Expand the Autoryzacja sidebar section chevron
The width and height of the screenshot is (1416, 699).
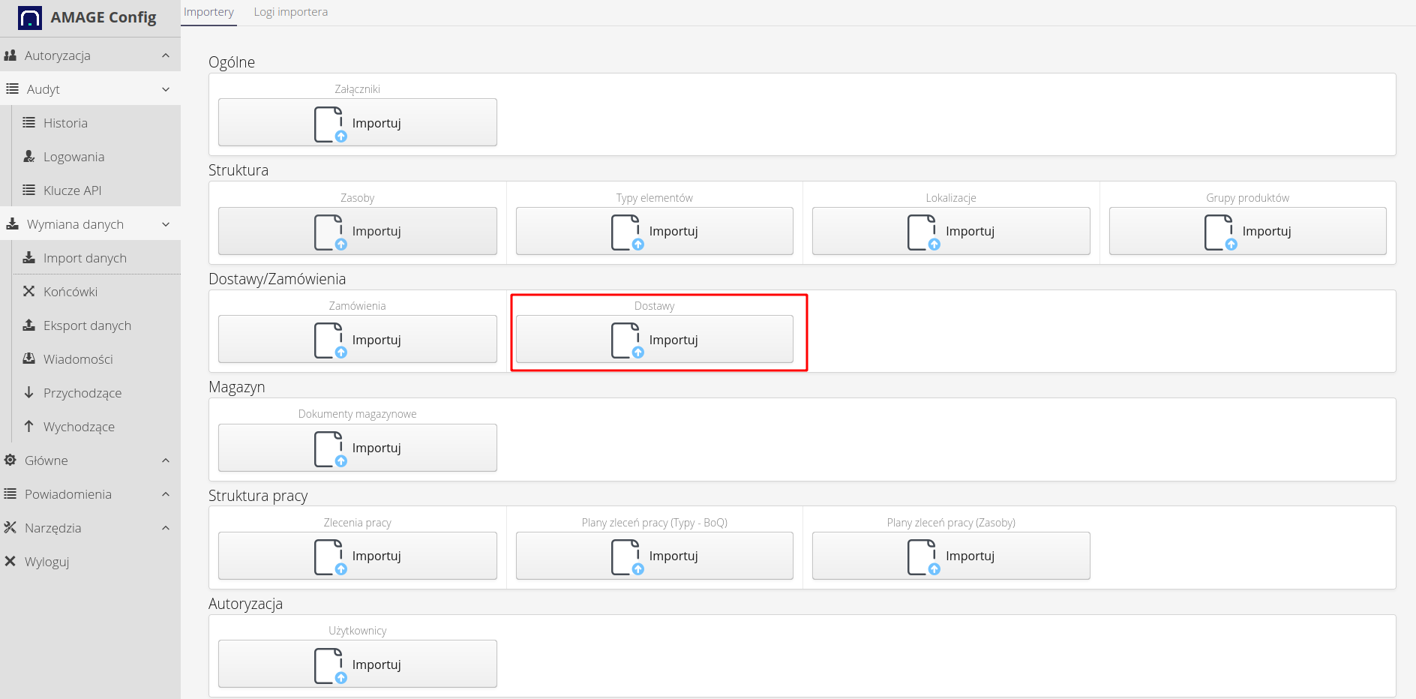pyautogui.click(x=166, y=55)
